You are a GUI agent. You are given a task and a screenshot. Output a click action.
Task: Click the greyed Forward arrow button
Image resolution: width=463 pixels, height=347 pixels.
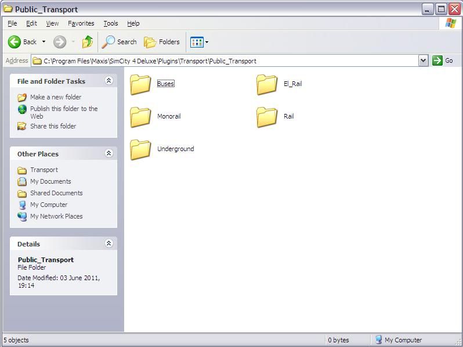click(60, 42)
